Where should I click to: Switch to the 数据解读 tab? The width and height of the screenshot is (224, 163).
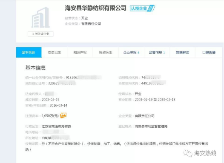[x=182, y=52]
